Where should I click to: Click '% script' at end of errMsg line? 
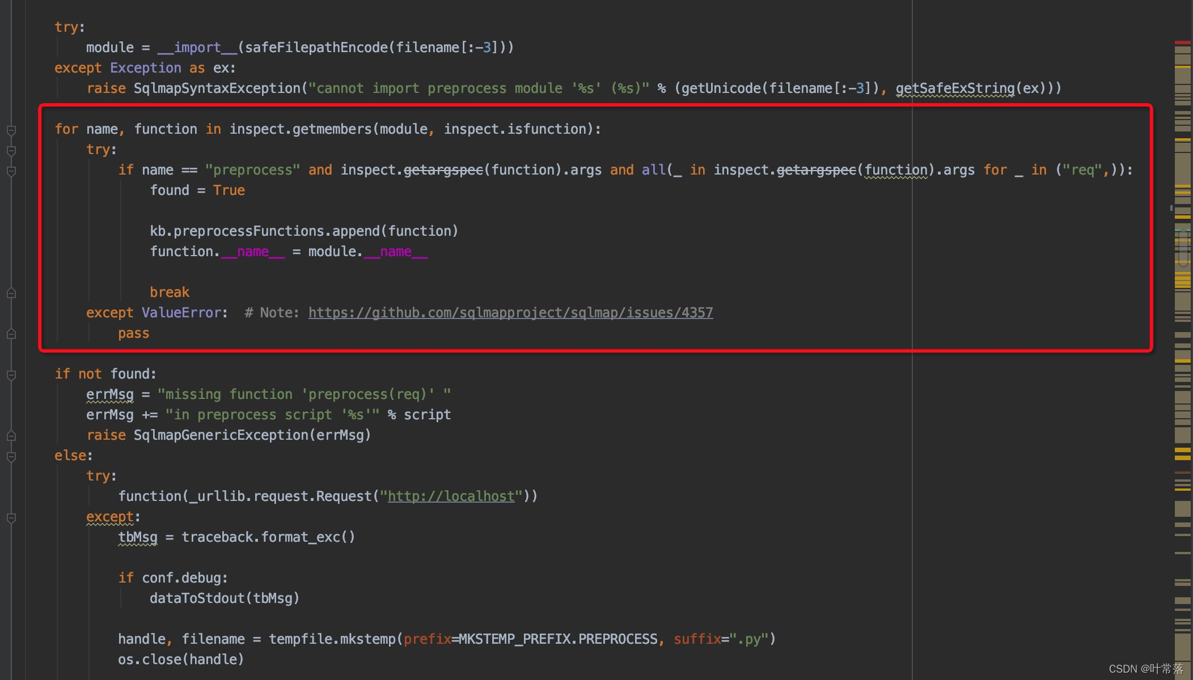coord(419,415)
